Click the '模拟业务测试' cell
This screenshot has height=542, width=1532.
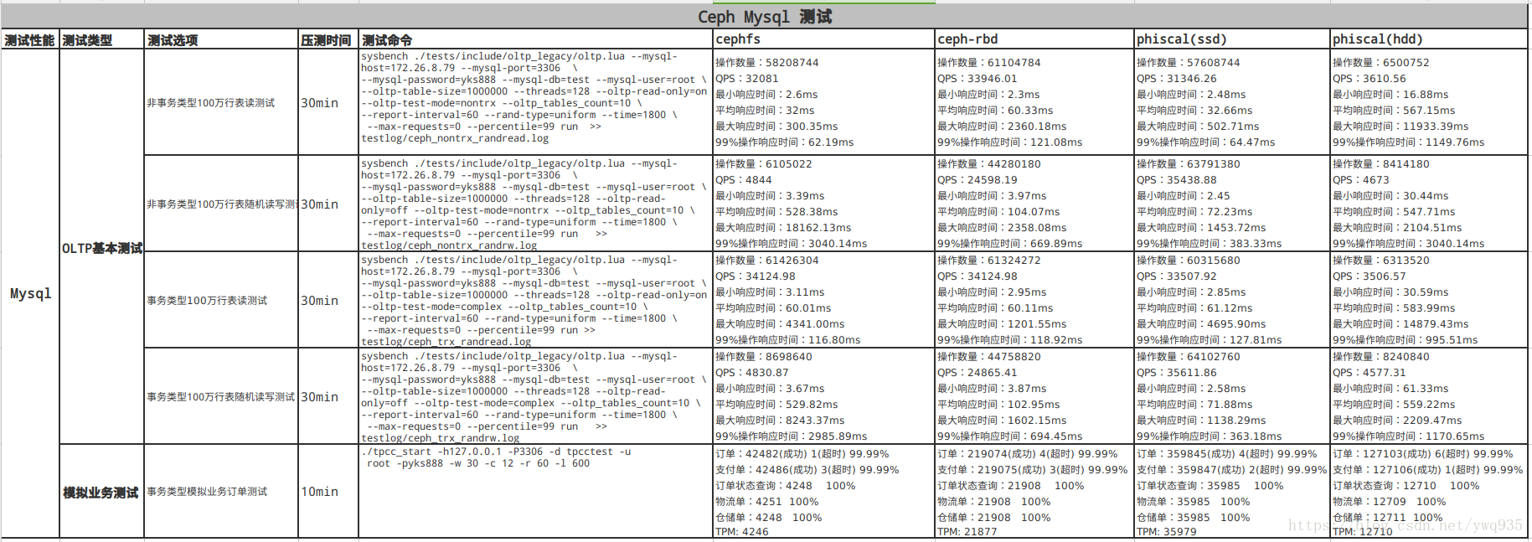tap(101, 492)
